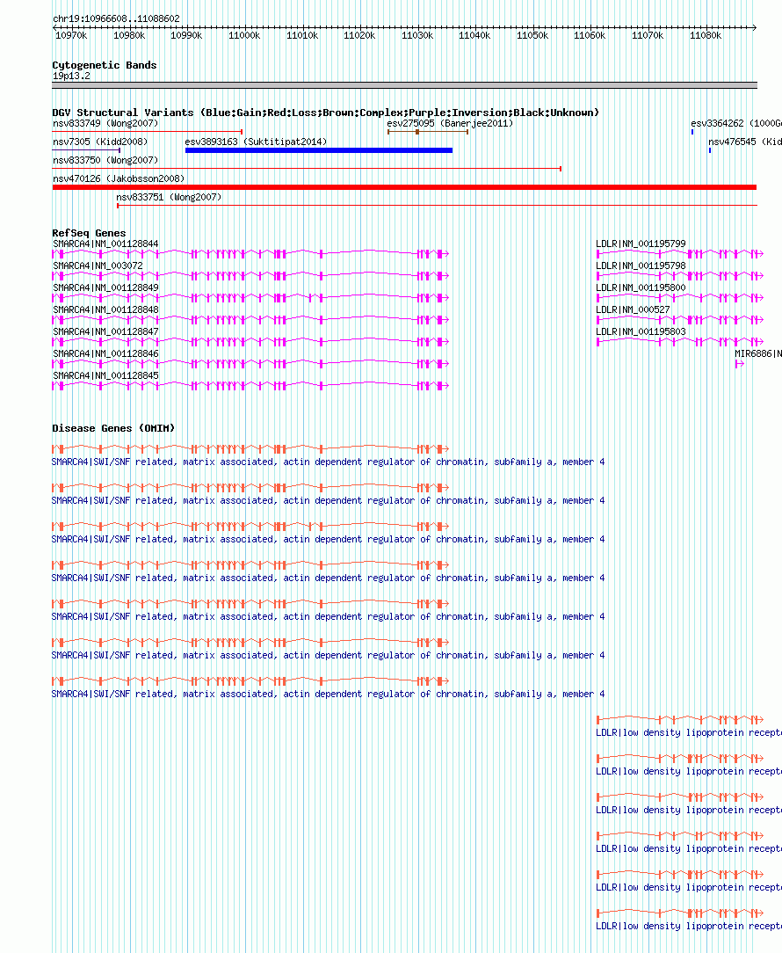Click the 11070k ruler tick label
This screenshot has width=782, height=953.
coord(648,36)
